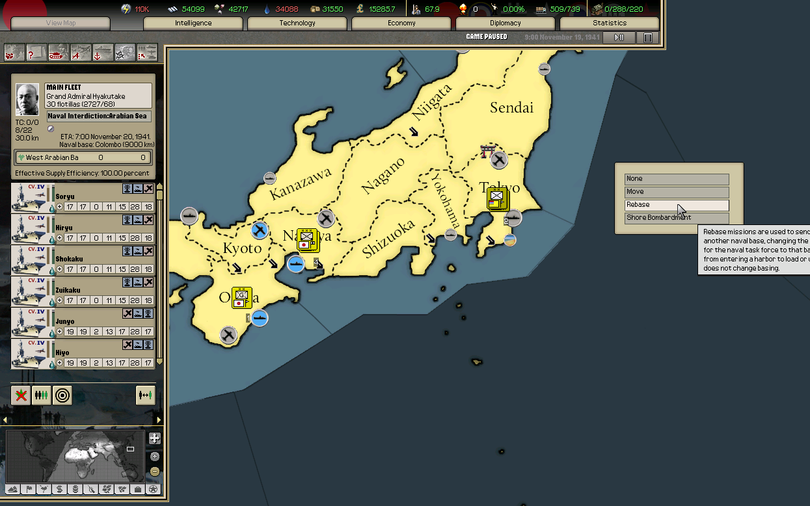Choose Rebase from the mission menu
Image resolution: width=810 pixels, height=506 pixels.
tap(676, 205)
